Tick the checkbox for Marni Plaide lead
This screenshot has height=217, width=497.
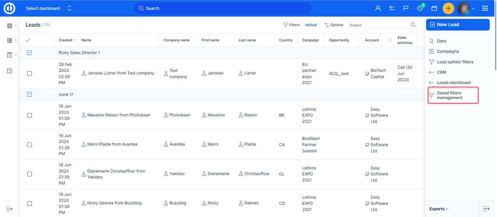click(30, 145)
